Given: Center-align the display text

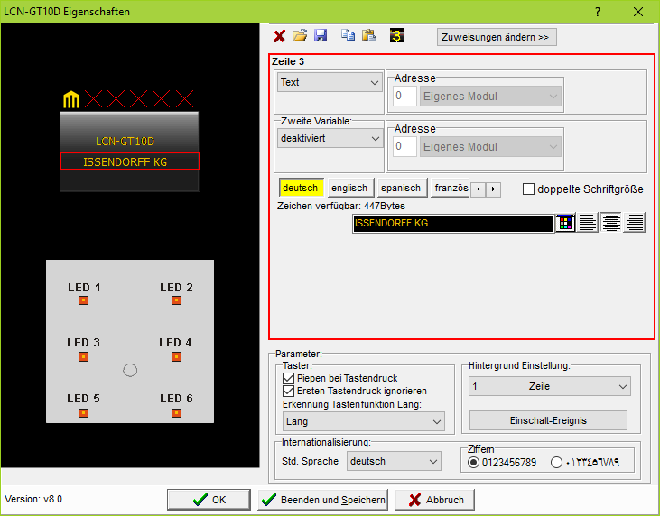Looking at the screenshot, I should pos(611,223).
